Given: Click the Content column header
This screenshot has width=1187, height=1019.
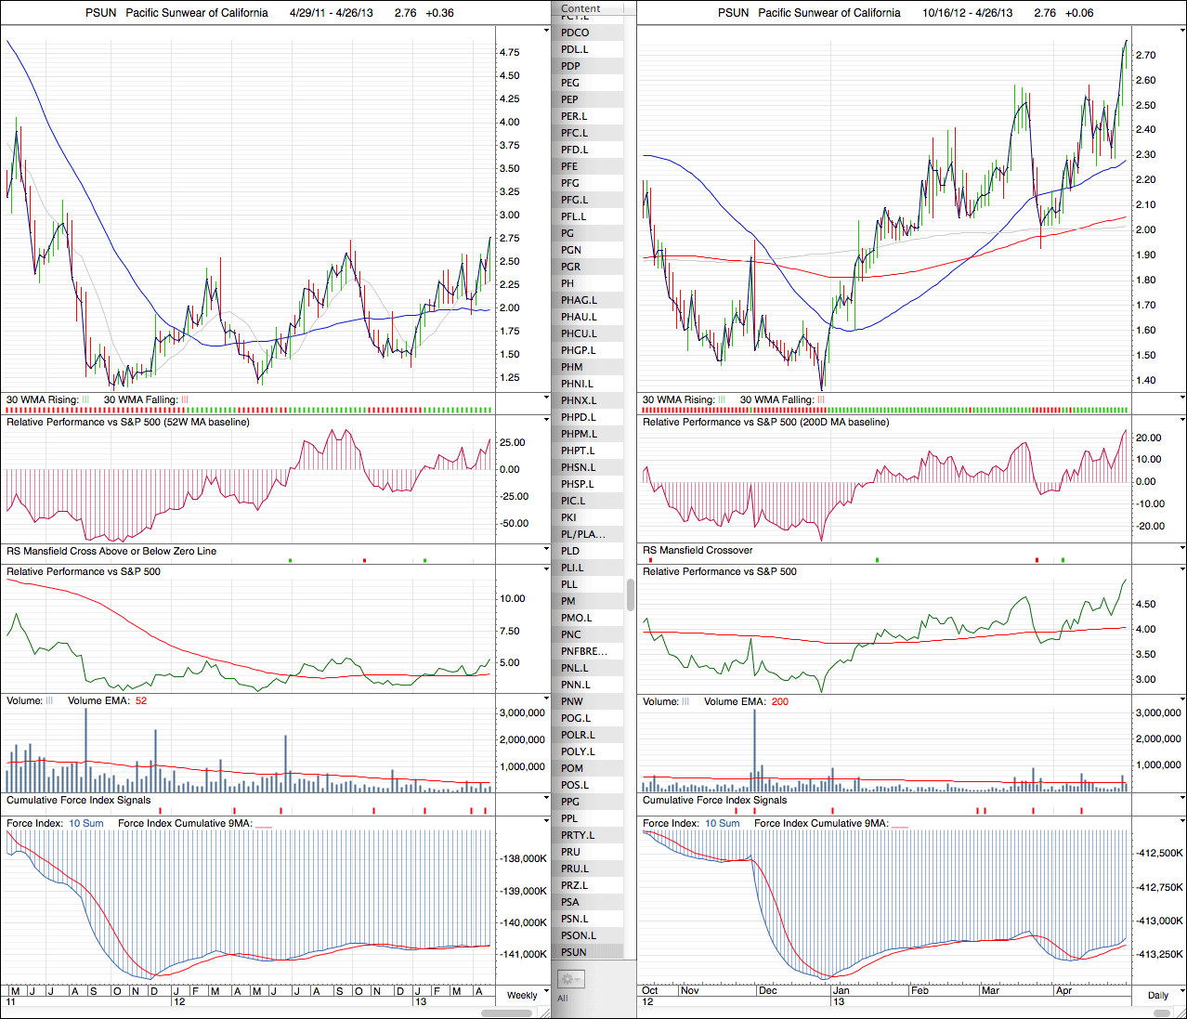Looking at the screenshot, I should click(x=580, y=8).
